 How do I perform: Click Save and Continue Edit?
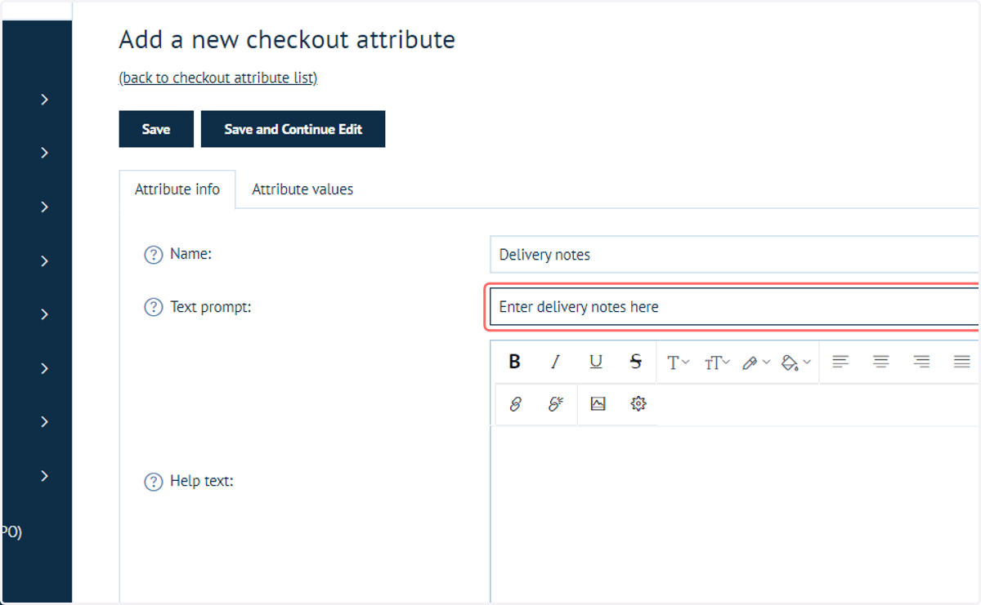coord(293,129)
